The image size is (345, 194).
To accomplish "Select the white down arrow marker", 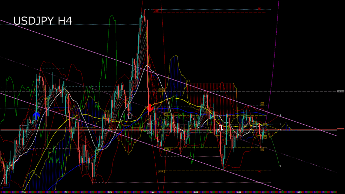I will coord(221,129).
